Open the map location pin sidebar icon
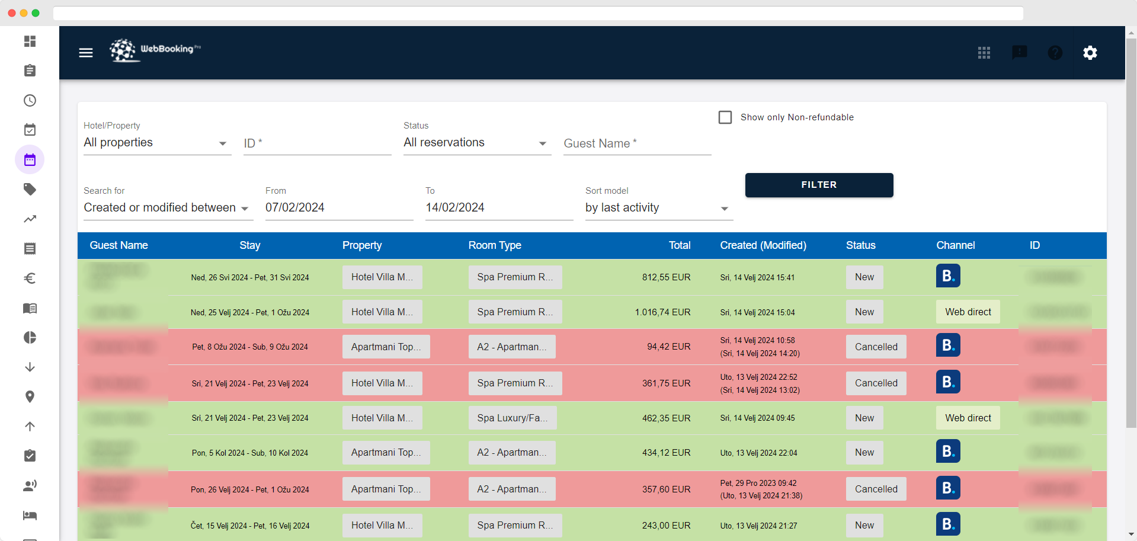 pos(30,396)
